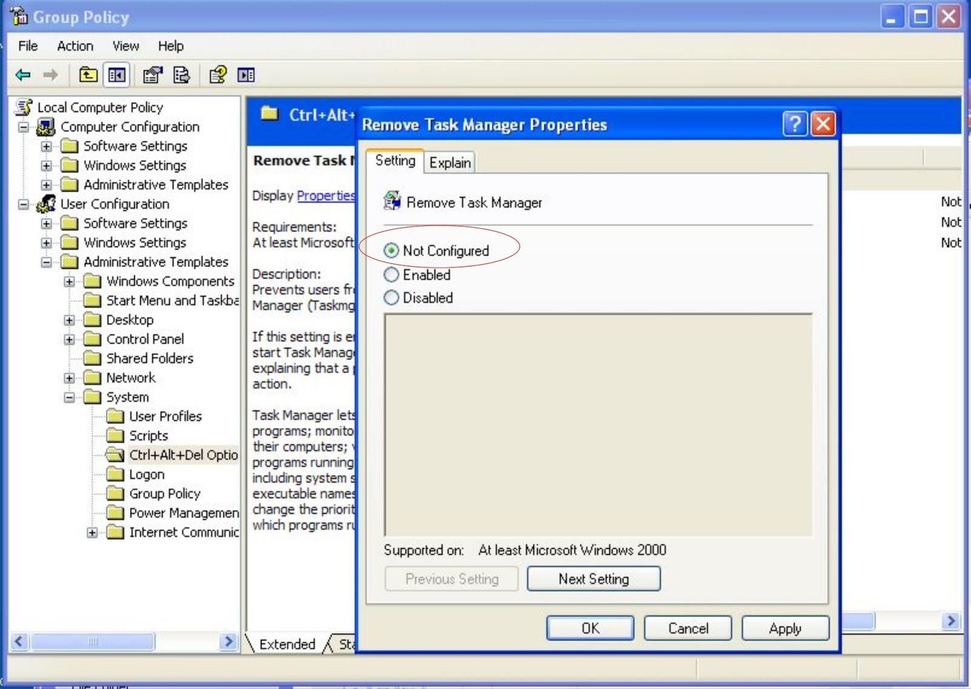Click the Export List toolbar icon
Screen dimensions: 971x689
(181, 75)
